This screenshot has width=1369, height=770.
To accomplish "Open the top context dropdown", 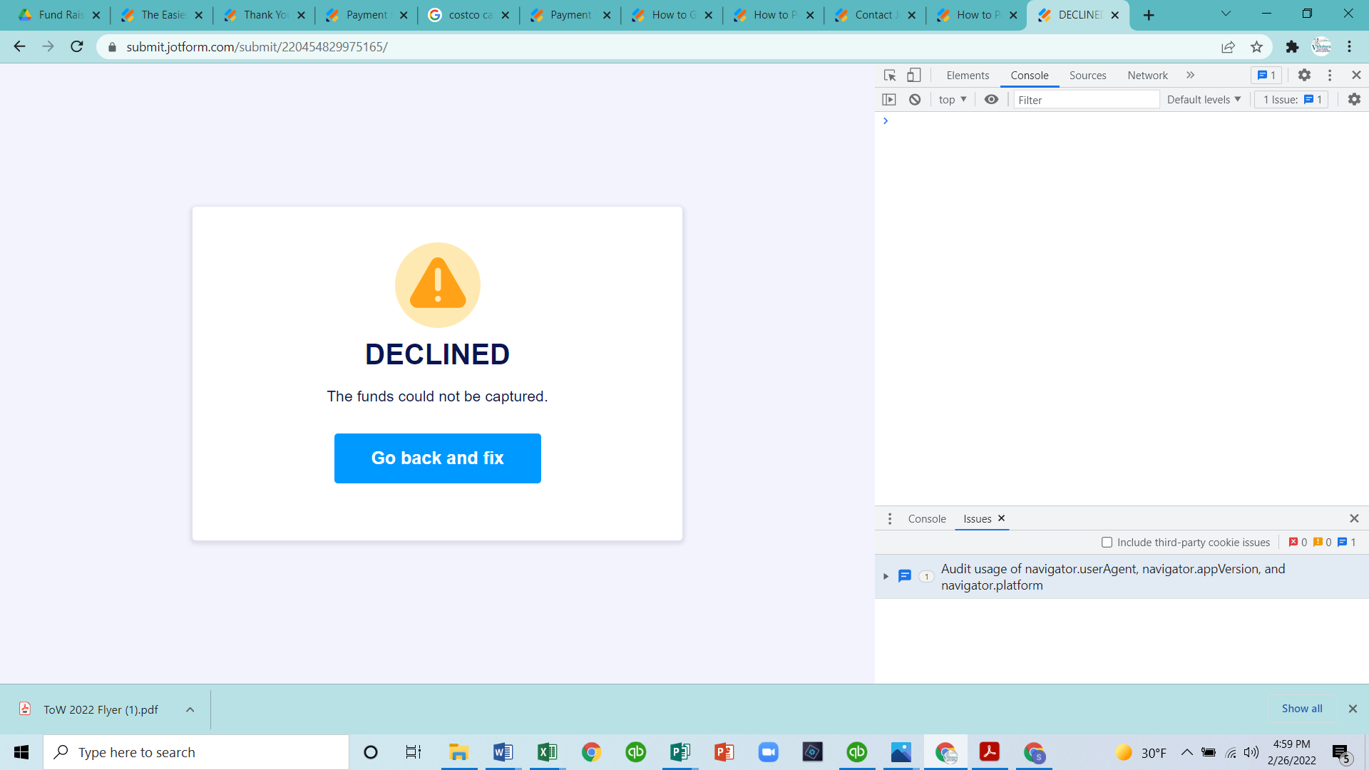I will 952,100.
